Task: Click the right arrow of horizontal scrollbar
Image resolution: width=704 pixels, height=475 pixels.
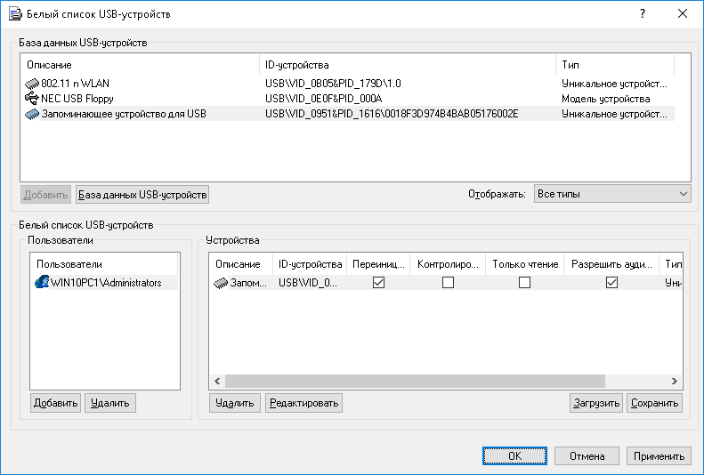Action: tap(676, 381)
